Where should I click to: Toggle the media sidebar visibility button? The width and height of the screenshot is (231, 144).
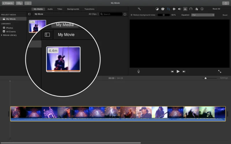click(29, 14)
